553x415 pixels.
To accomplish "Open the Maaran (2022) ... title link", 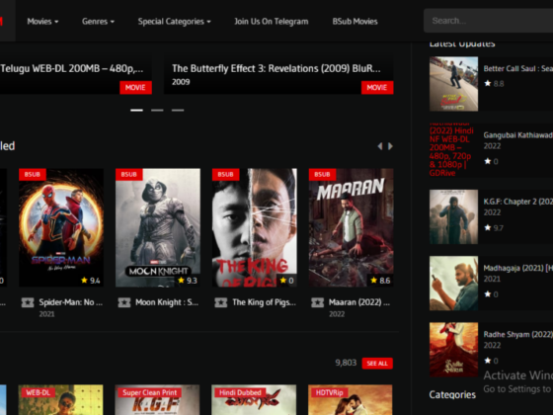I will tap(359, 302).
